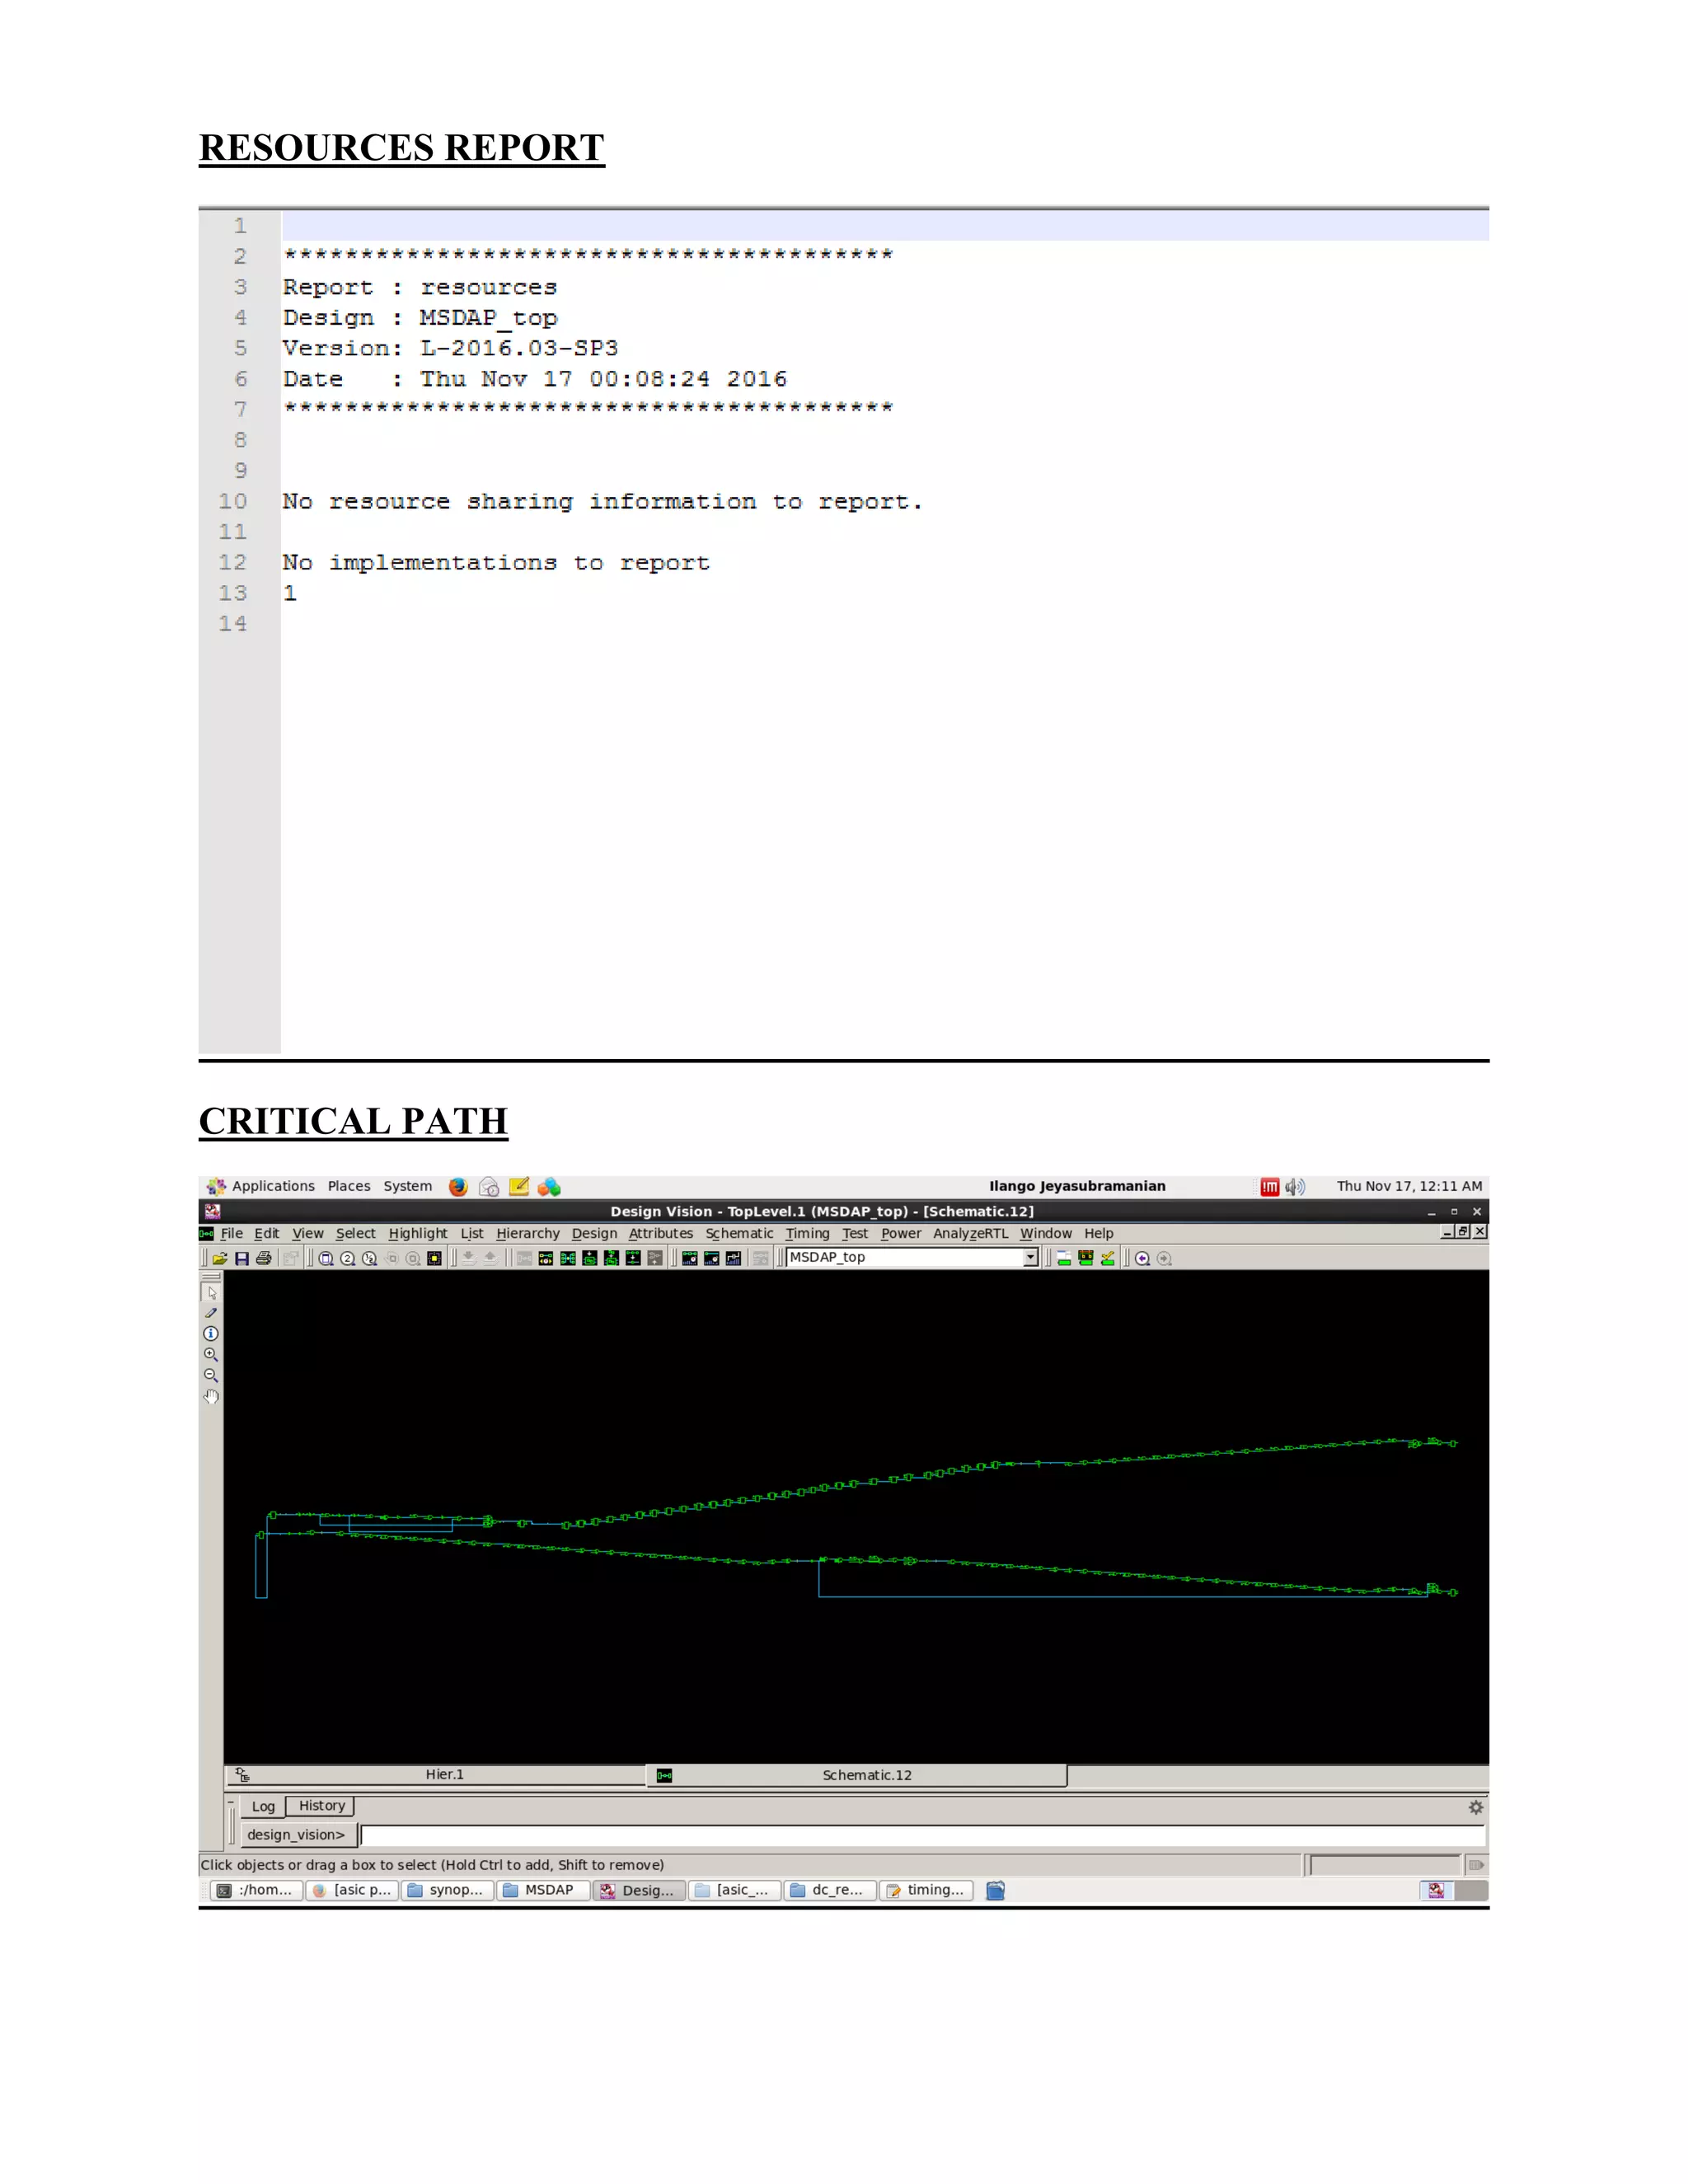Viewport: 1688px width, 2184px height.
Task: Switch to the timing... taskbar button
Action: pyautogui.click(x=926, y=1891)
